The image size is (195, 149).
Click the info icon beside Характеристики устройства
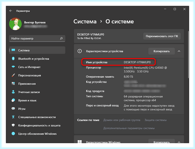click(80, 51)
